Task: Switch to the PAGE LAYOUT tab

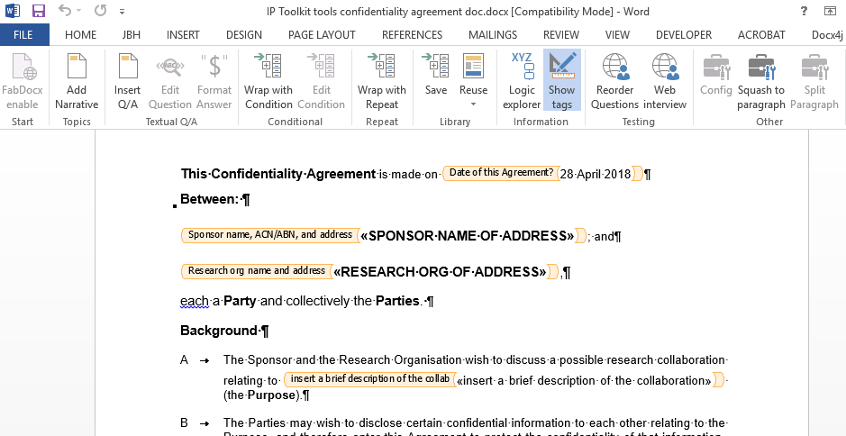Action: 322,35
